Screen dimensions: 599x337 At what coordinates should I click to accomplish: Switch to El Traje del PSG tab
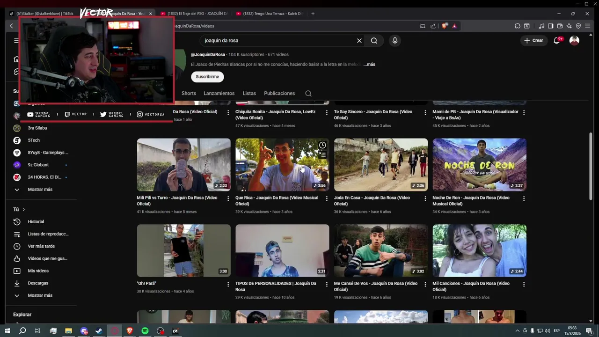194,14
